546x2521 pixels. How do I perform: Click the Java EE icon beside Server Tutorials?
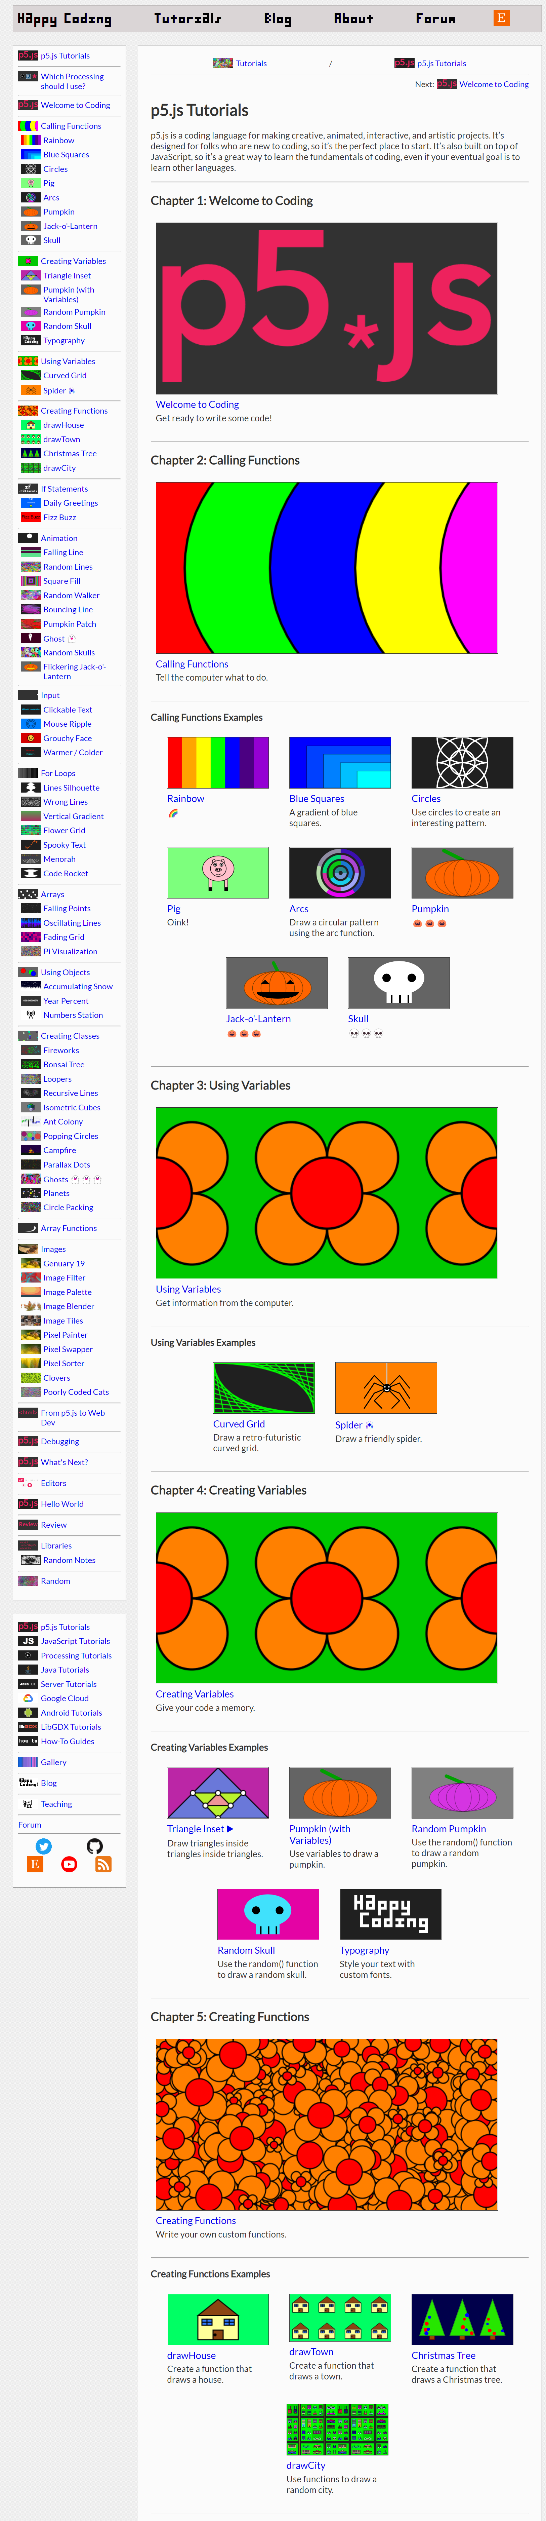(x=28, y=1684)
